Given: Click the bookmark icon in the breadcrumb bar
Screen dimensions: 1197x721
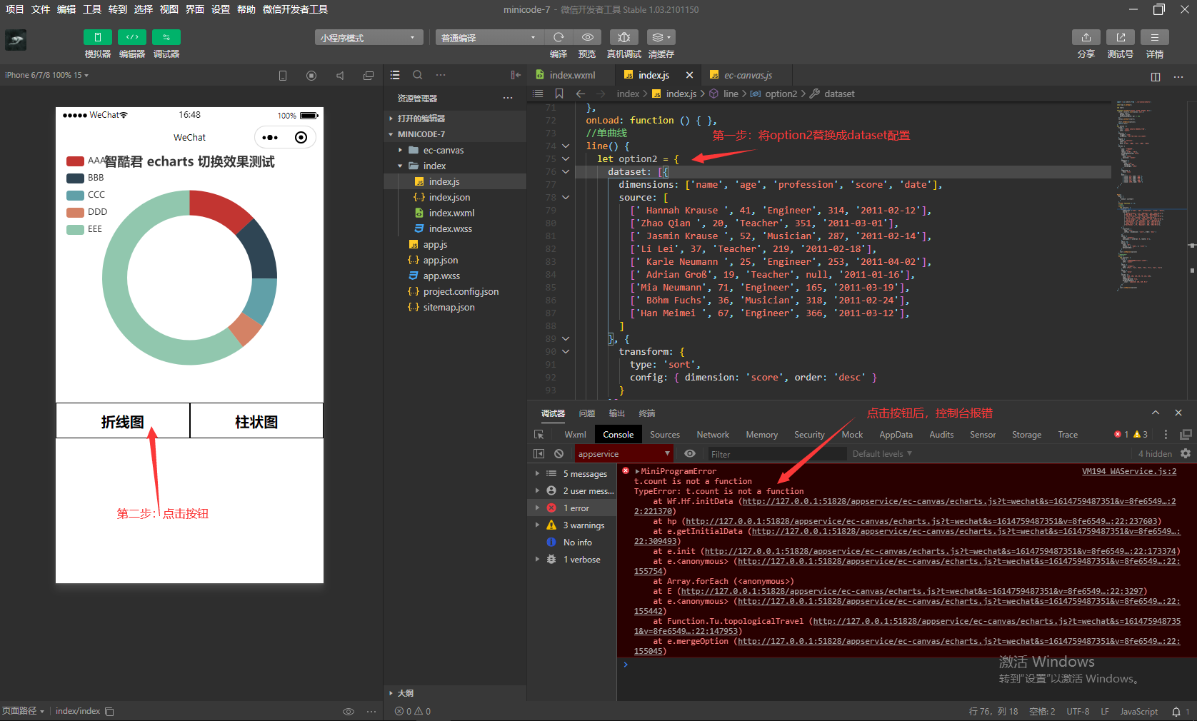Looking at the screenshot, I should click(559, 94).
